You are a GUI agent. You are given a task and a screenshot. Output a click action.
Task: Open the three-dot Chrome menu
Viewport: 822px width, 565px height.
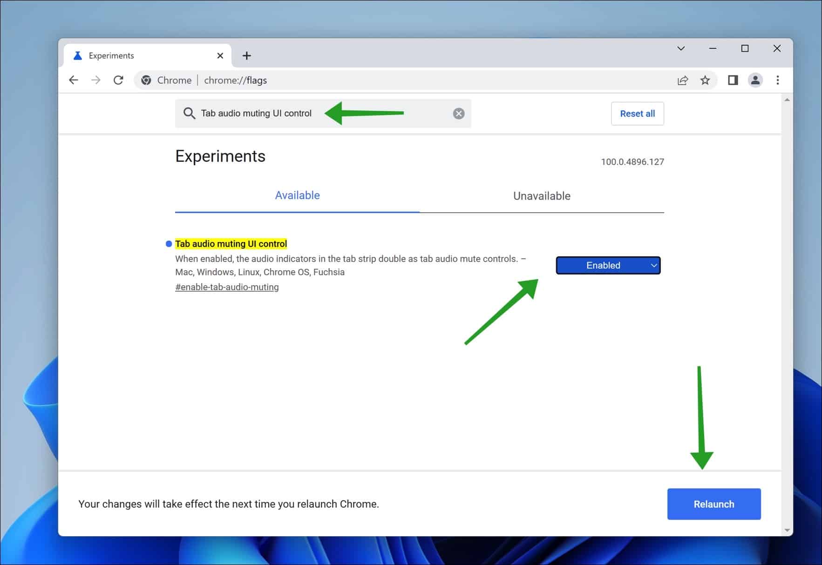777,80
